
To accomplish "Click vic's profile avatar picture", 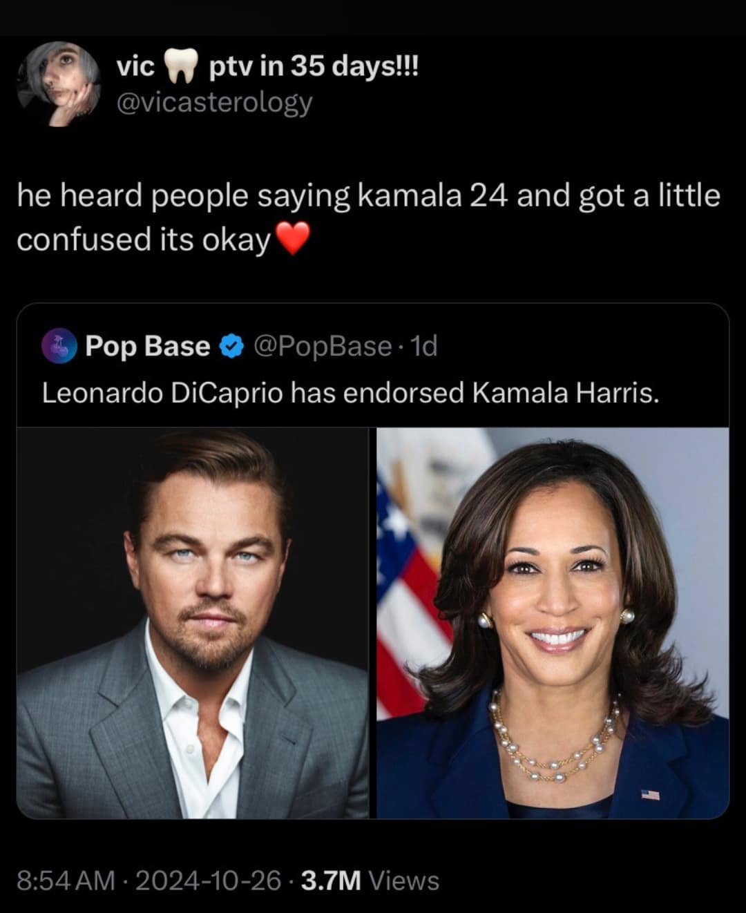I will coord(59,84).
